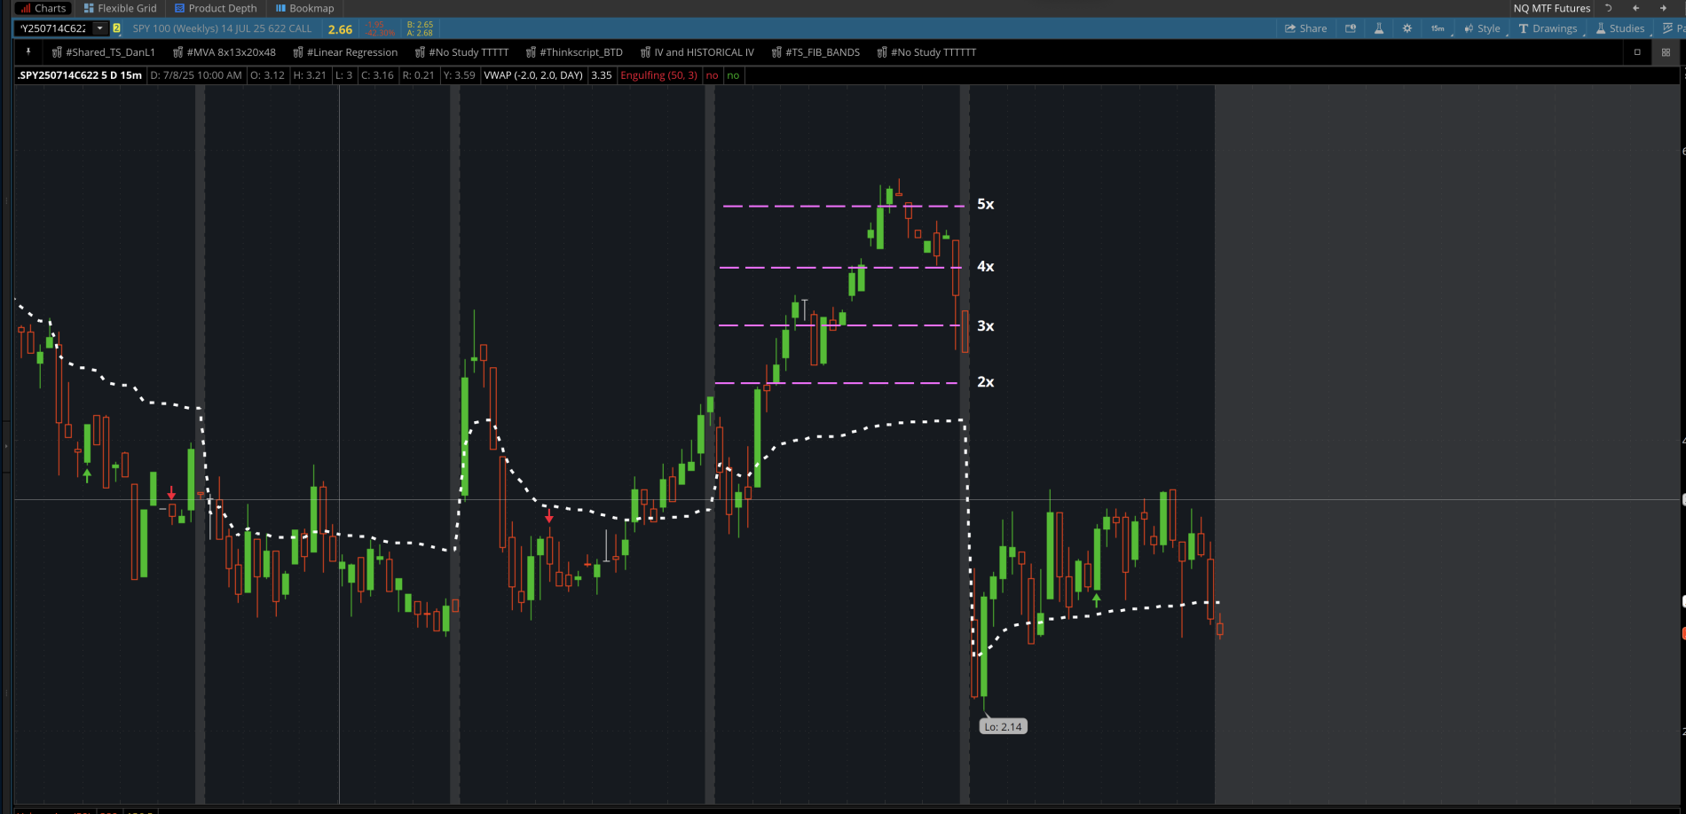1686x814 pixels.
Task: Select the magenta dashed line at 2x
Action: pos(836,383)
